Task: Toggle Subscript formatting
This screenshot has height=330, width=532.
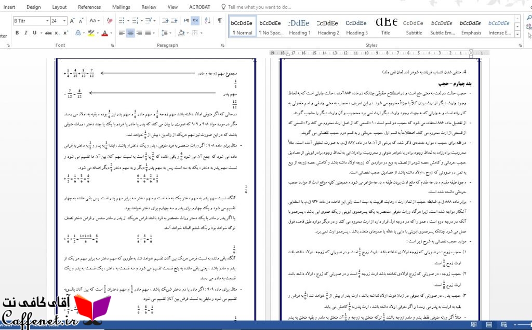Action: 57,33
